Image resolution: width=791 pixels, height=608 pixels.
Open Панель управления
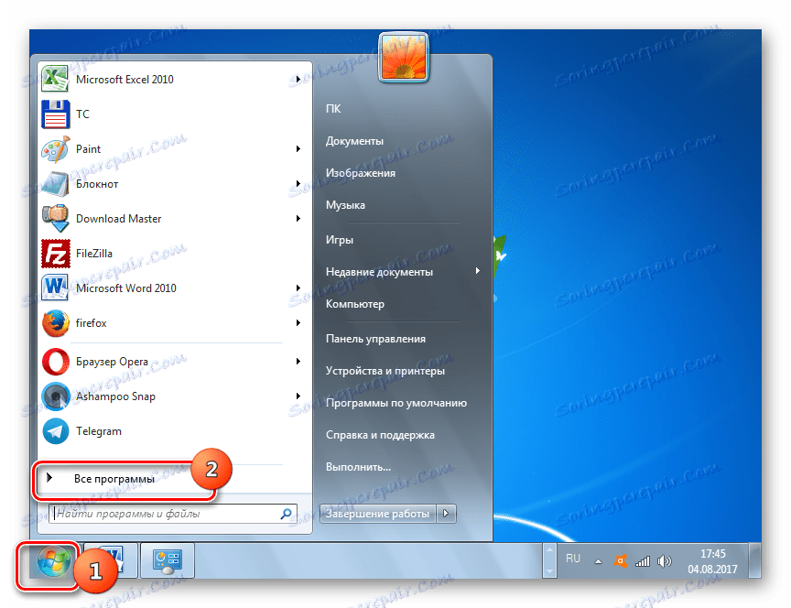click(374, 337)
